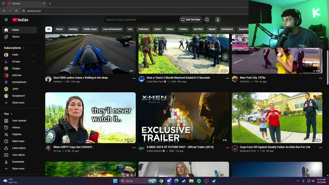Open the Cops Face Off video title
Image resolution: width=329 pixels, height=185 pixels.
click(275, 147)
